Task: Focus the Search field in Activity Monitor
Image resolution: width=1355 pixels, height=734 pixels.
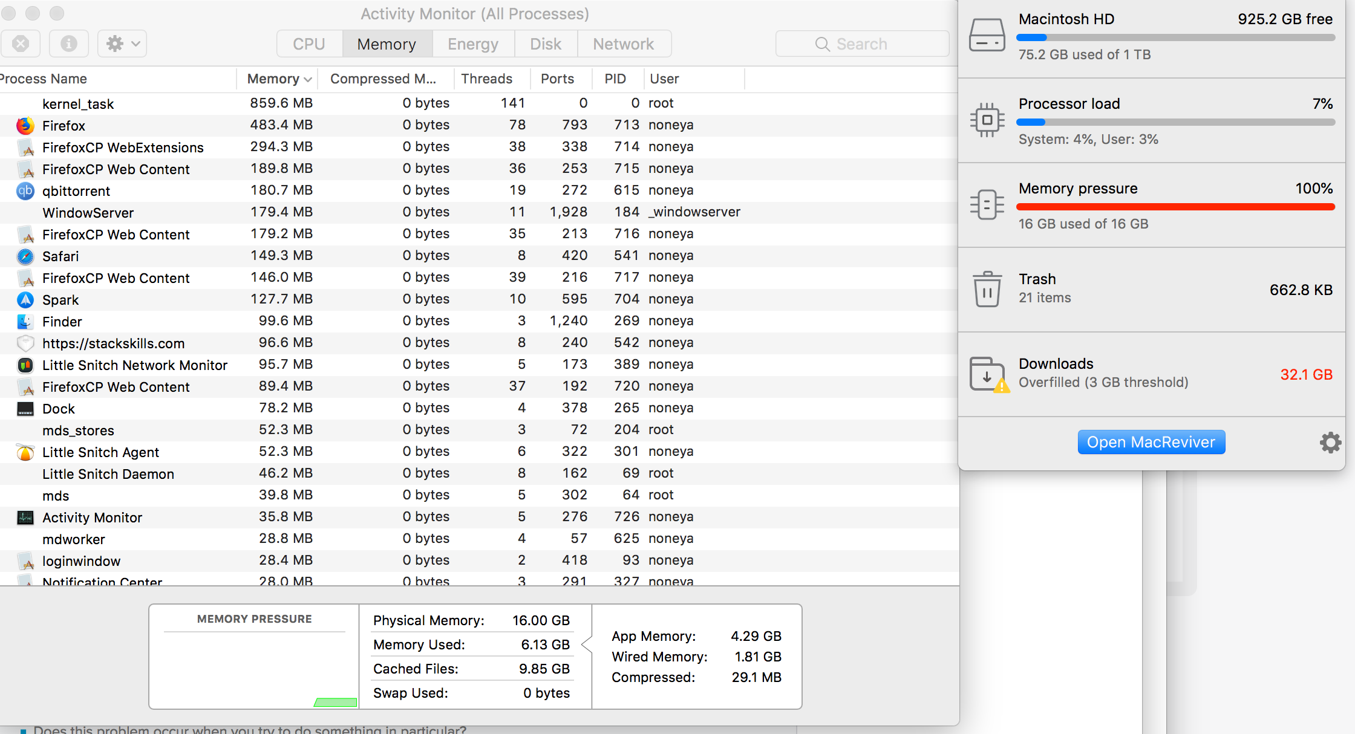Action: (x=862, y=44)
